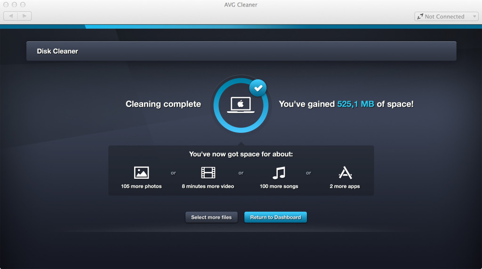Click the window zoom button
Viewport: 482px width, 269px height.
(x=23, y=5)
